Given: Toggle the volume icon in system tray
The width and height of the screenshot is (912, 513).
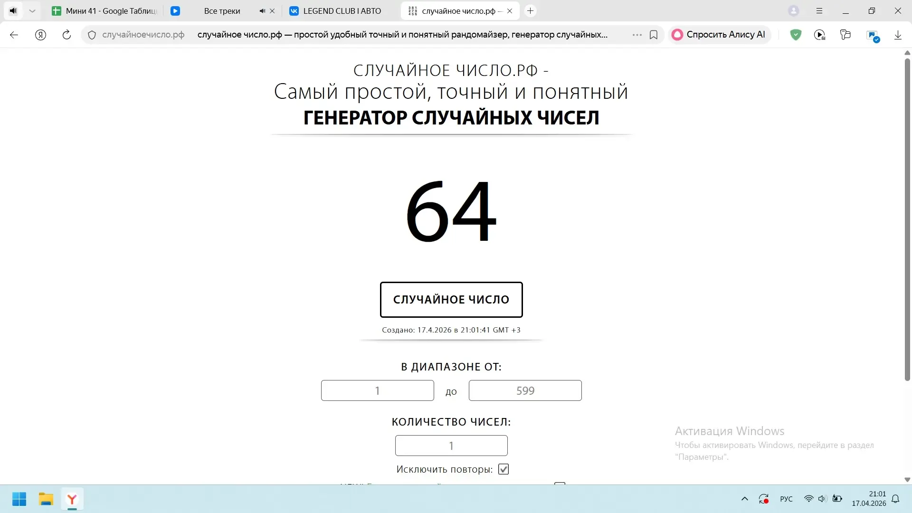Looking at the screenshot, I should click(x=822, y=499).
